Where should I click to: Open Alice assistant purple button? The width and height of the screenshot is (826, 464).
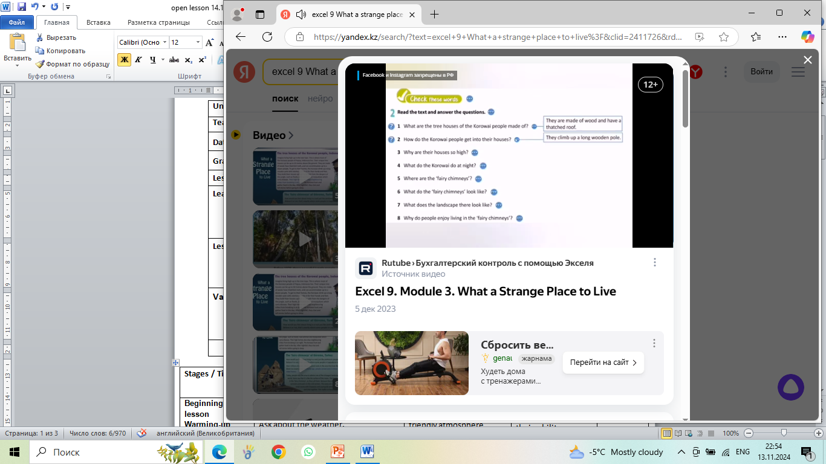coord(791,387)
